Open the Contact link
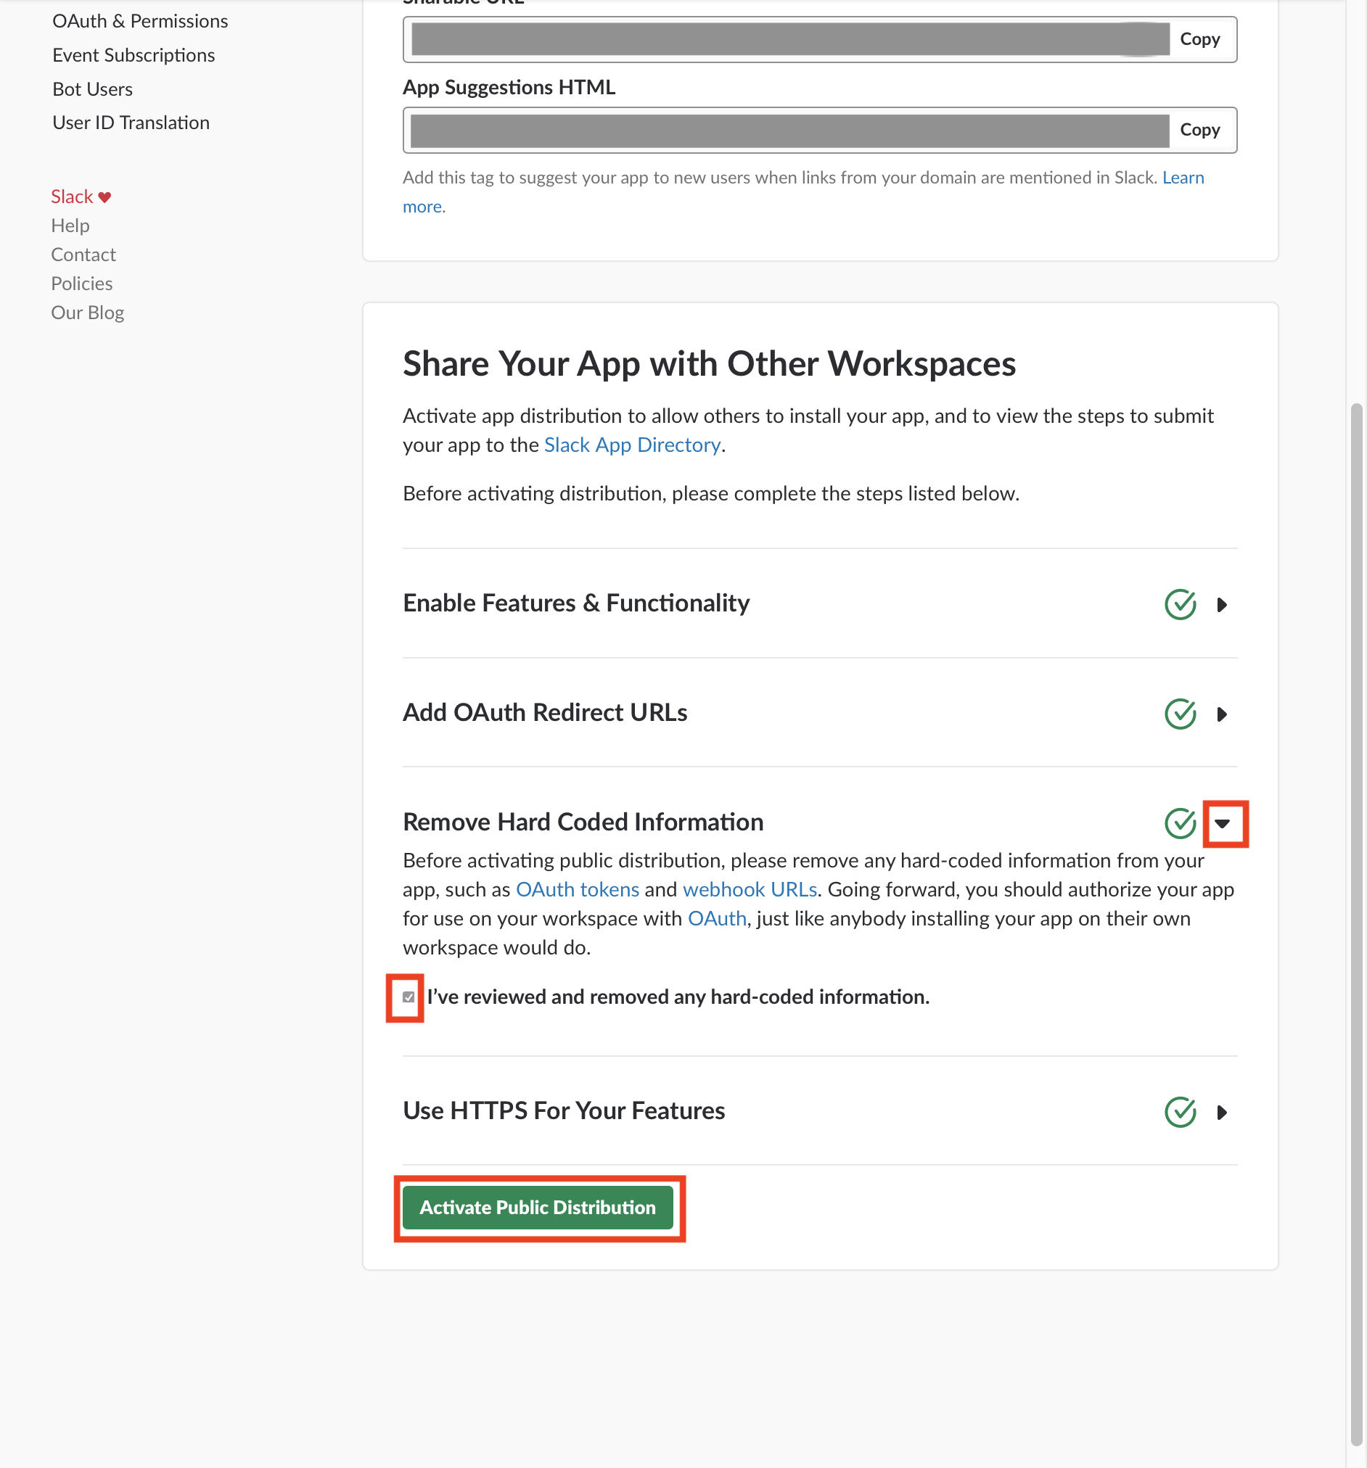The height and width of the screenshot is (1468, 1367). (83, 255)
